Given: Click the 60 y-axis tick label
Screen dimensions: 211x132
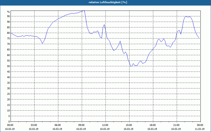Looking at the screenshot, I should click(x=8, y=55).
